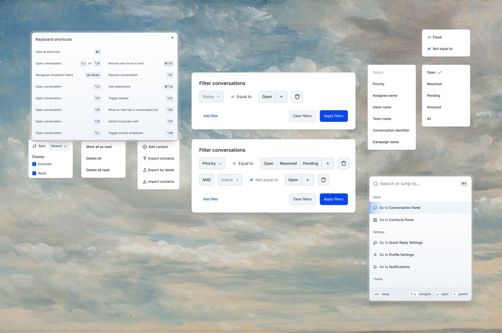Choose Delete all read

(x=98, y=170)
